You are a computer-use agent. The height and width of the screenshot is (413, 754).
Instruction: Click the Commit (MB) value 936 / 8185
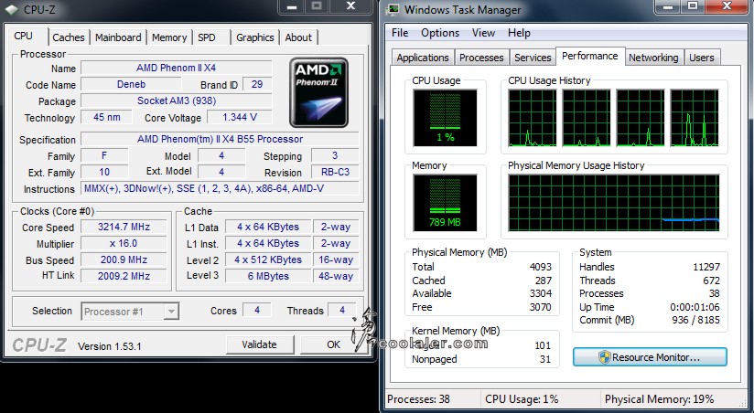(695, 320)
